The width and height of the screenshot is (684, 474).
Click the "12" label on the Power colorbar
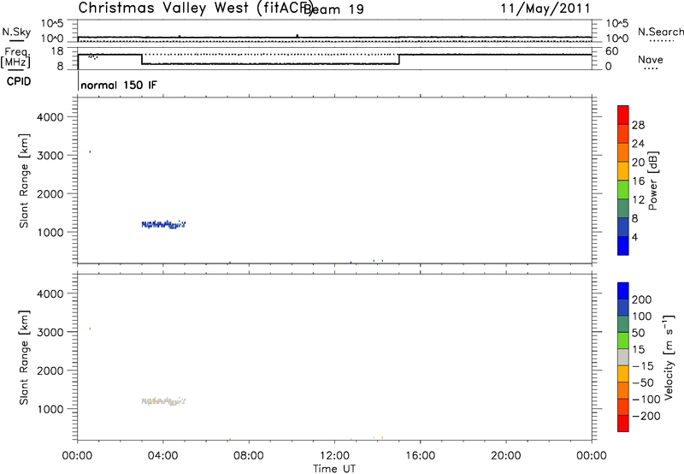pos(638,200)
